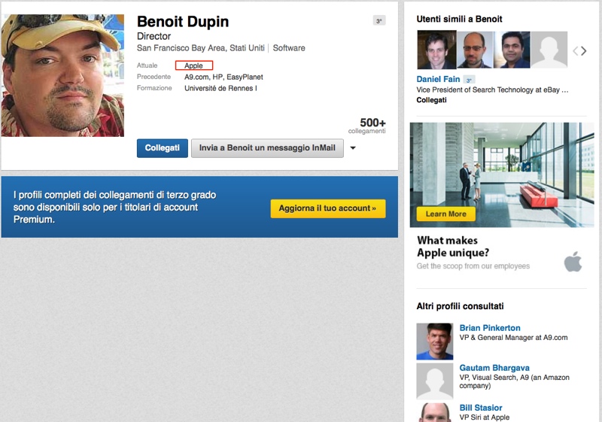This screenshot has width=602, height=422.
Task: Go to next similar users with right chevron
Action: point(584,50)
